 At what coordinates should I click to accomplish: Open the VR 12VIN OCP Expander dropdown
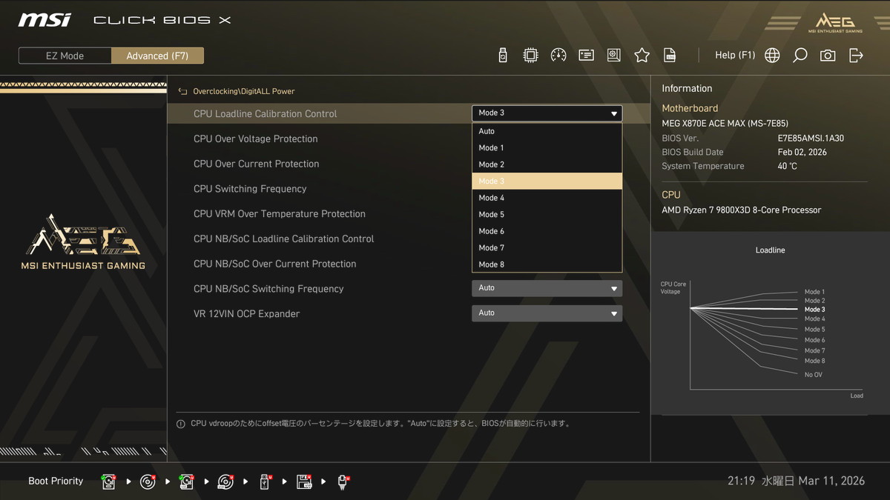coord(547,313)
